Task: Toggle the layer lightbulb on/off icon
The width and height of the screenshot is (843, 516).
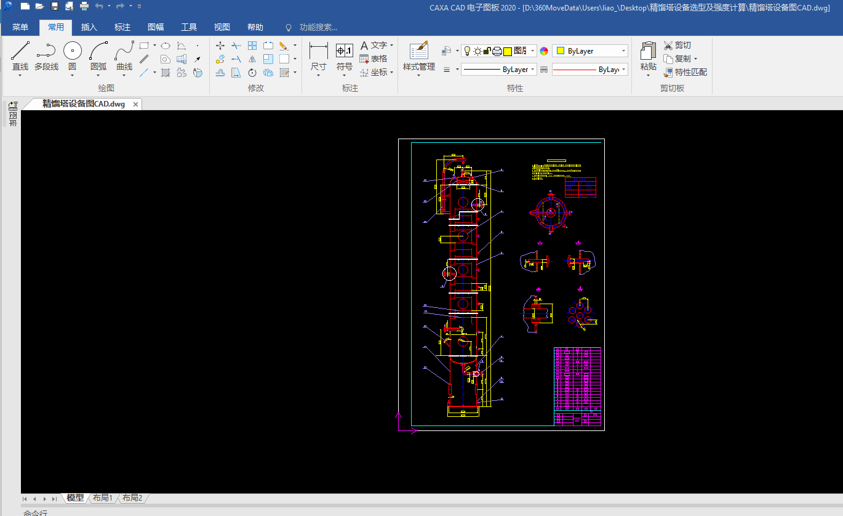Action: click(x=467, y=51)
